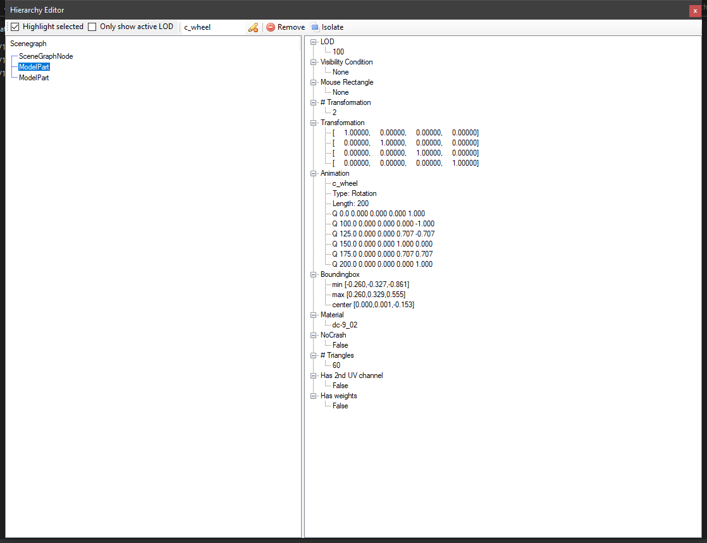
Task: Collapse the LOD tree node
Action: pos(313,42)
